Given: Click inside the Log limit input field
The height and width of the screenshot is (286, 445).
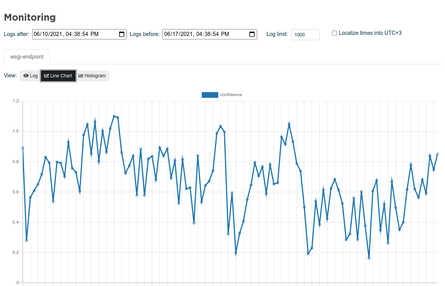Looking at the screenshot, I should pos(305,34).
